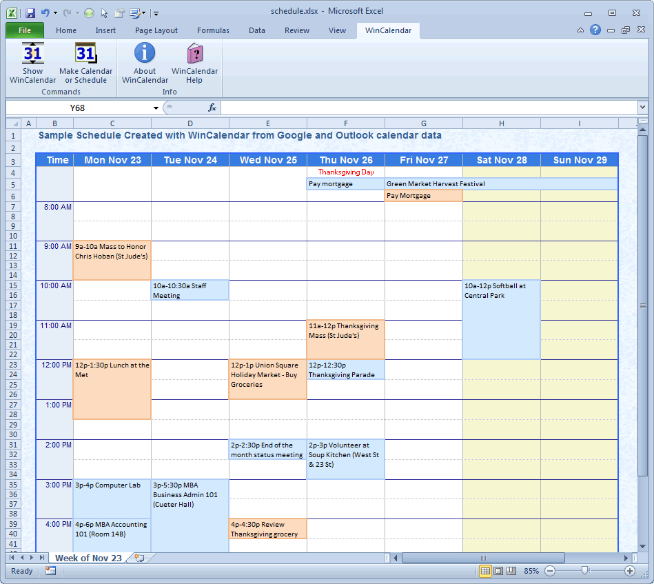Switch to Normal view icon
Viewport: 654px width, 584px height.
485,571
